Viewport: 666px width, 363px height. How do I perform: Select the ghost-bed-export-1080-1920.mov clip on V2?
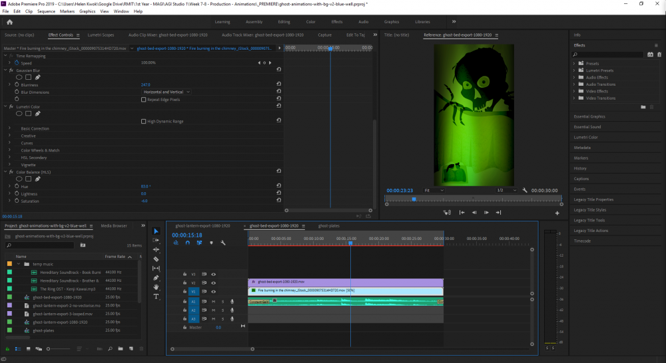(x=345, y=282)
